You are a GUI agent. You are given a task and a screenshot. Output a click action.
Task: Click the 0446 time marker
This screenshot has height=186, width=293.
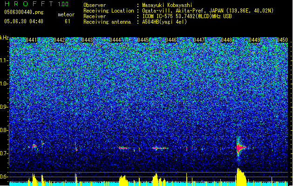(x=171, y=40)
